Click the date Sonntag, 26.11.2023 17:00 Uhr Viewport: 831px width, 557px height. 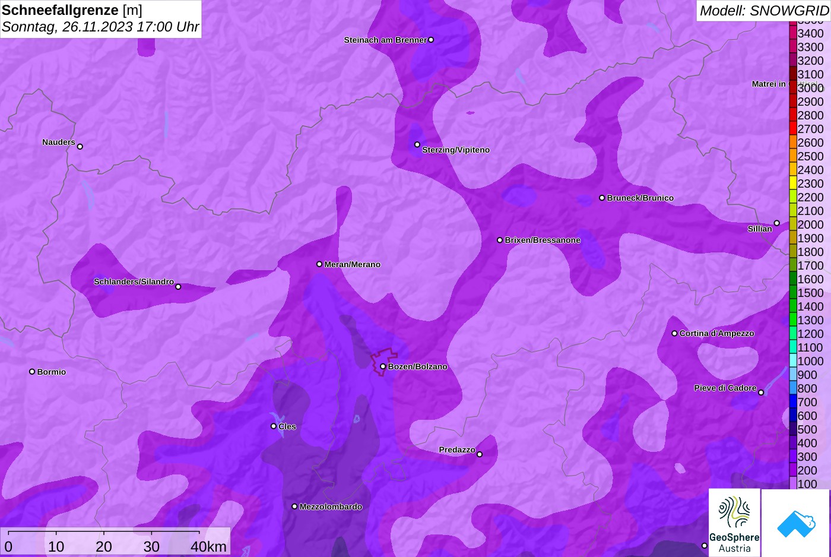pyautogui.click(x=100, y=27)
